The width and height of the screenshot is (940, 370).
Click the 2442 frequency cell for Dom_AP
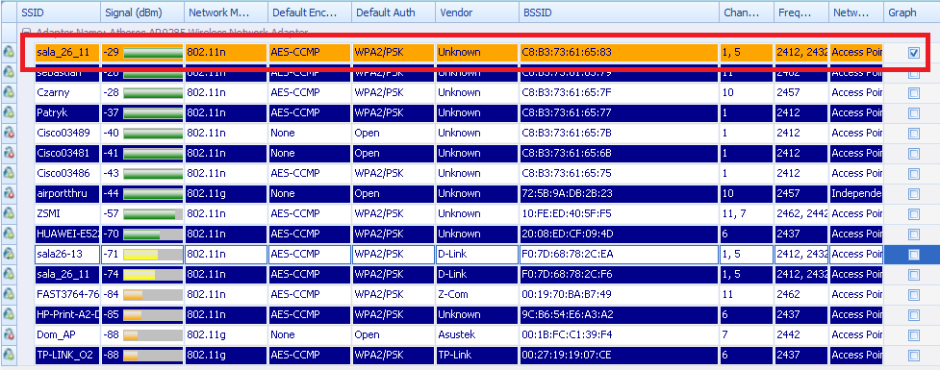pos(800,334)
